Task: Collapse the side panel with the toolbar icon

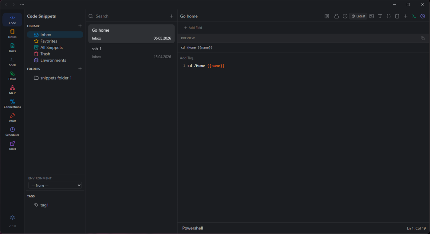Action: pos(327,16)
